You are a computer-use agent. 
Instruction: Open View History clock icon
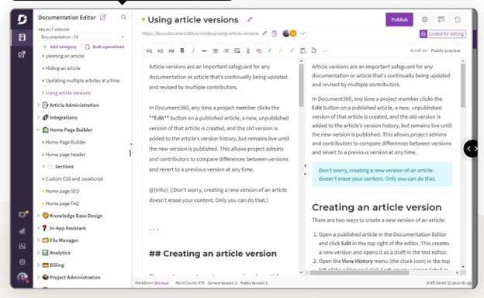[x=458, y=19]
